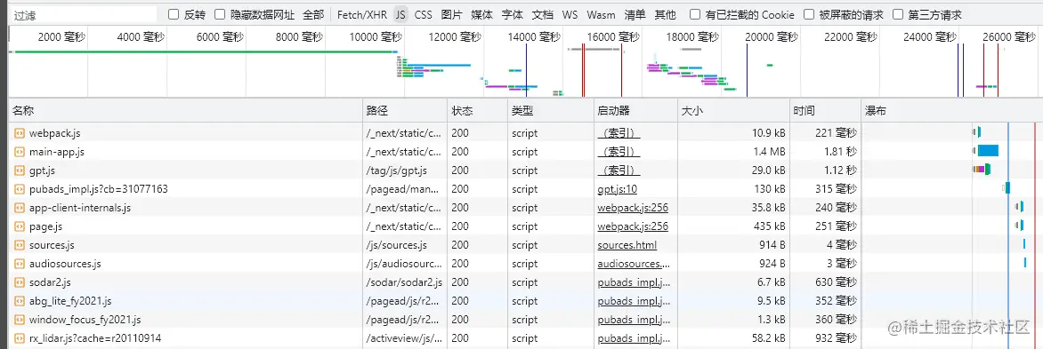Select the audiosources.js request name
The image size is (1043, 349).
point(65,264)
